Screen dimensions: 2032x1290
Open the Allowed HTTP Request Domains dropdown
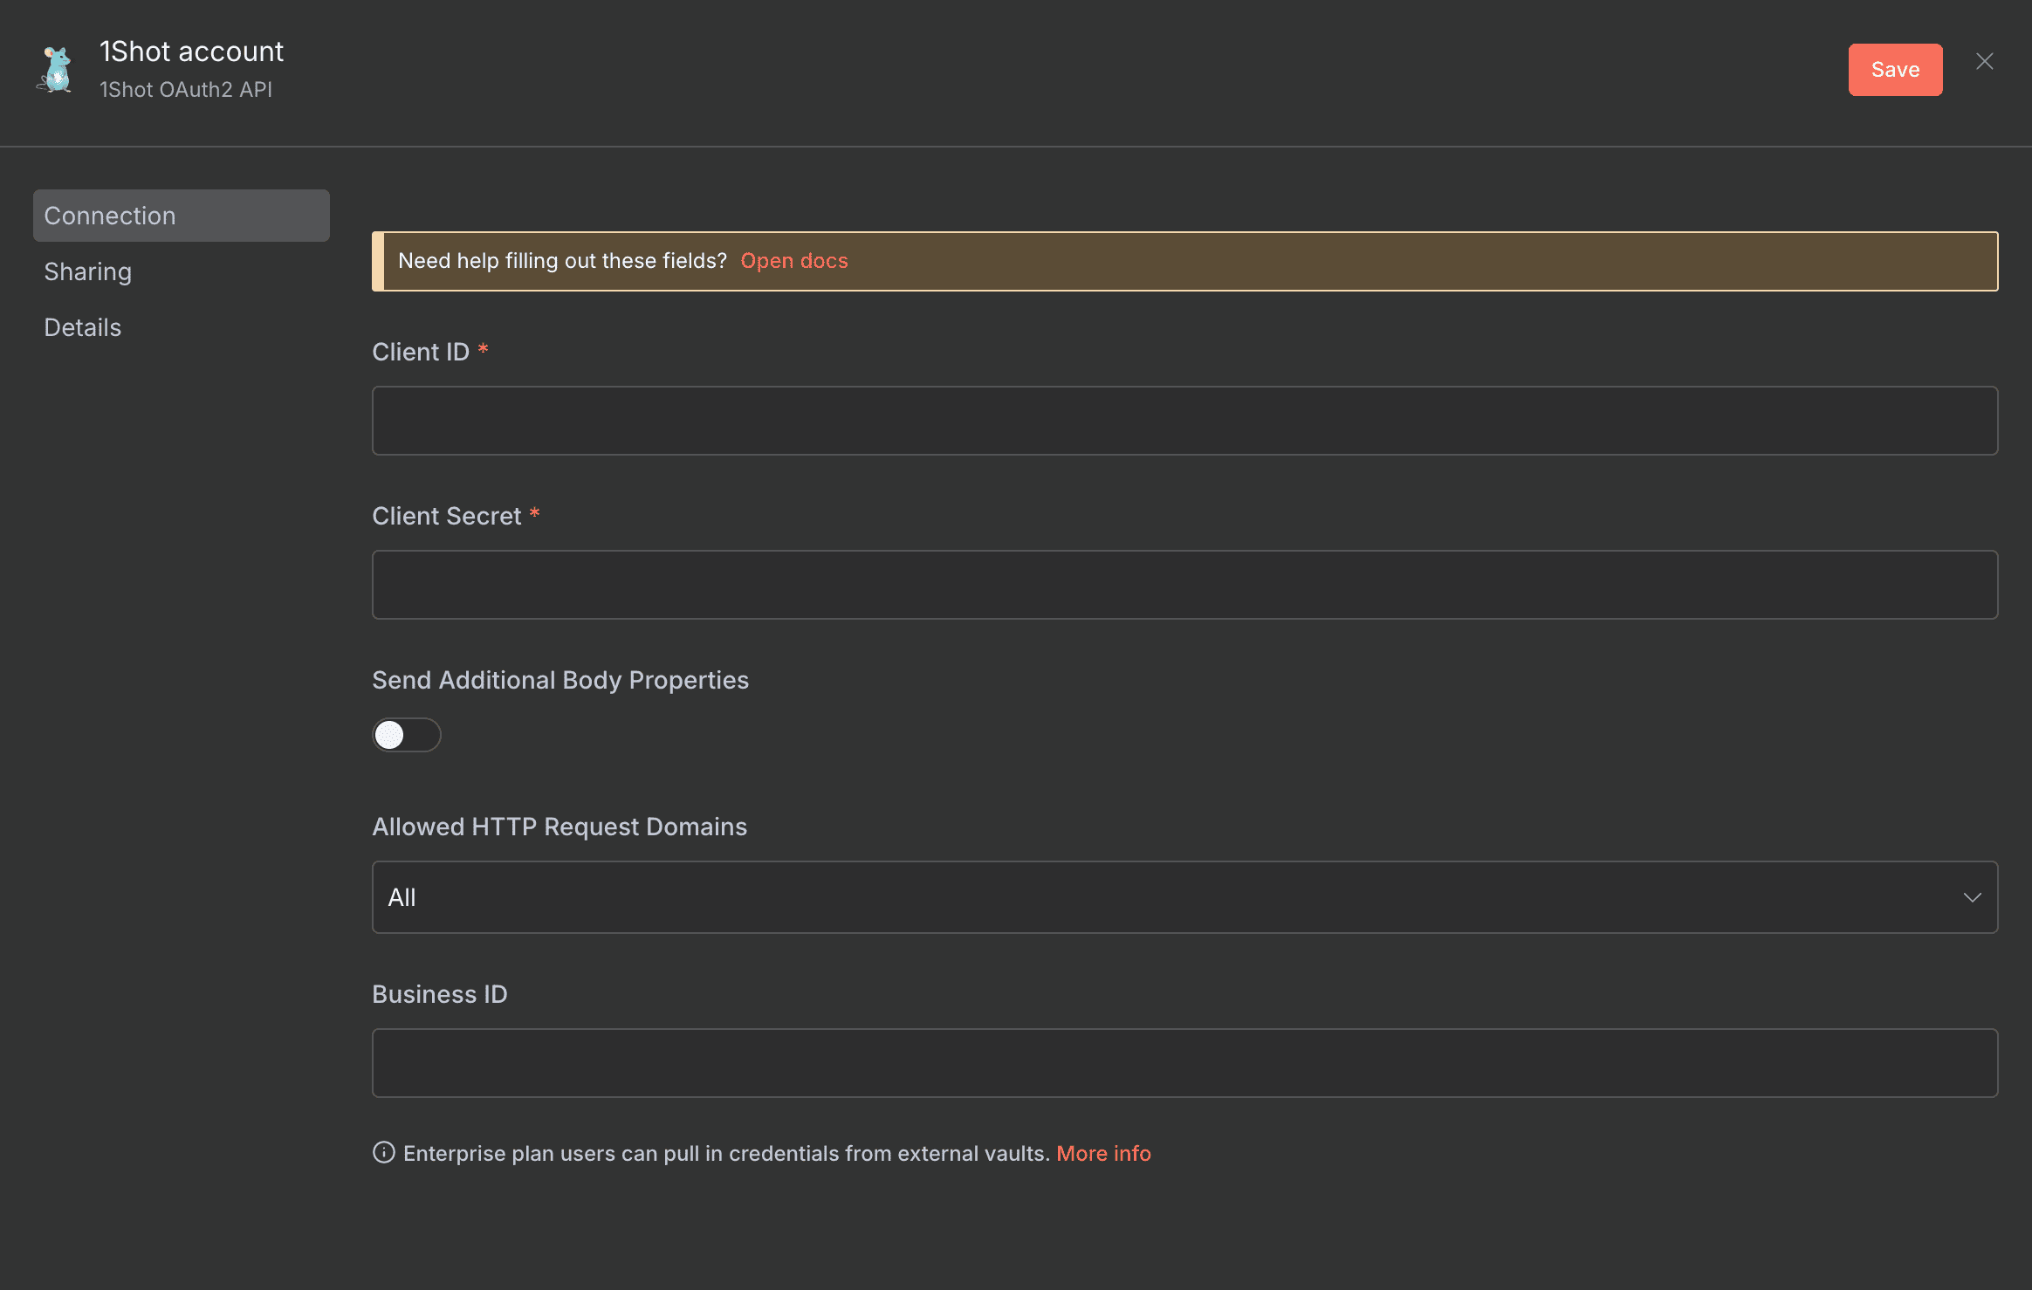1184,896
